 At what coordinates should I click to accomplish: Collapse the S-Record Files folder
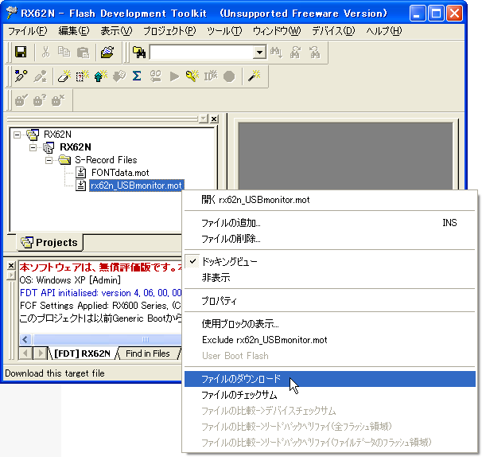pyautogui.click(x=49, y=160)
